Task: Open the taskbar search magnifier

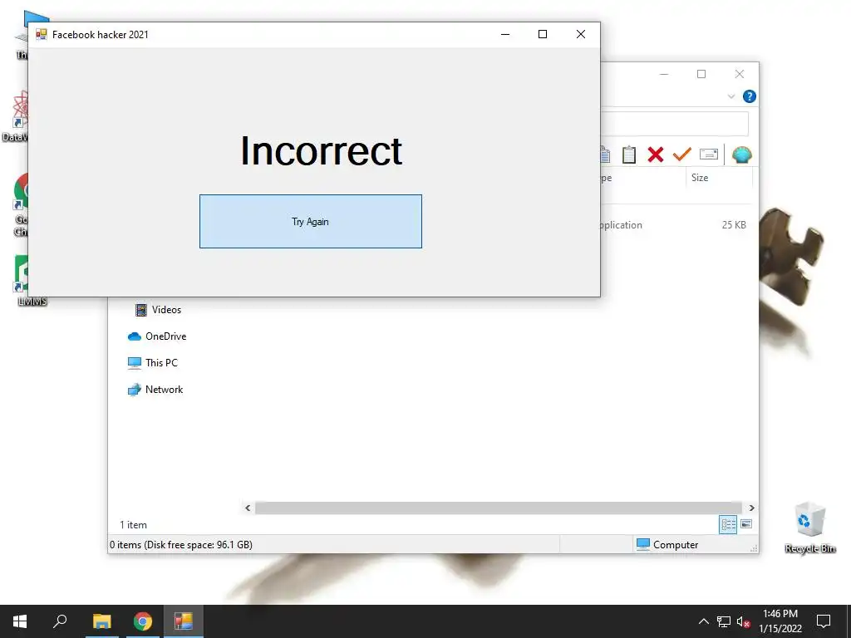Action: click(x=60, y=621)
